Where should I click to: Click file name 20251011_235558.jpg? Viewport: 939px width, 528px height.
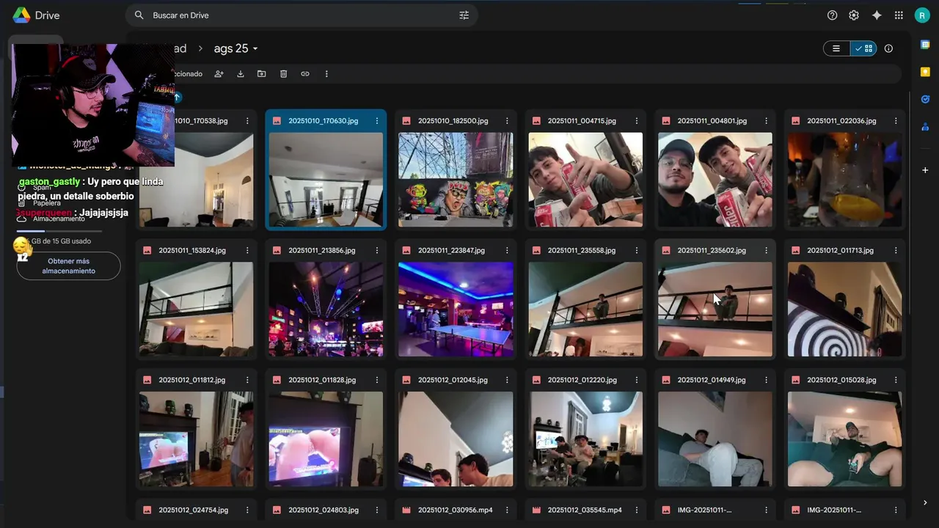tap(582, 251)
